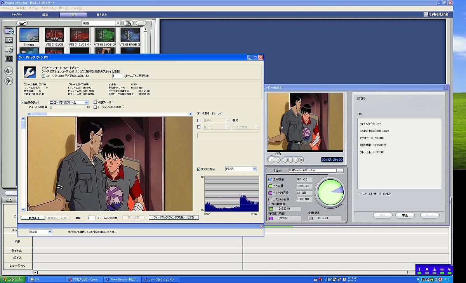Click the delay seconds input field

[x=91, y=218]
